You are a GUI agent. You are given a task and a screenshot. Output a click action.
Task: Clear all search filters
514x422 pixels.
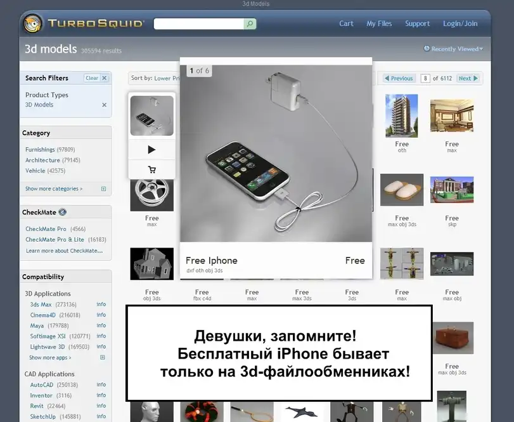pyautogui.click(x=96, y=78)
